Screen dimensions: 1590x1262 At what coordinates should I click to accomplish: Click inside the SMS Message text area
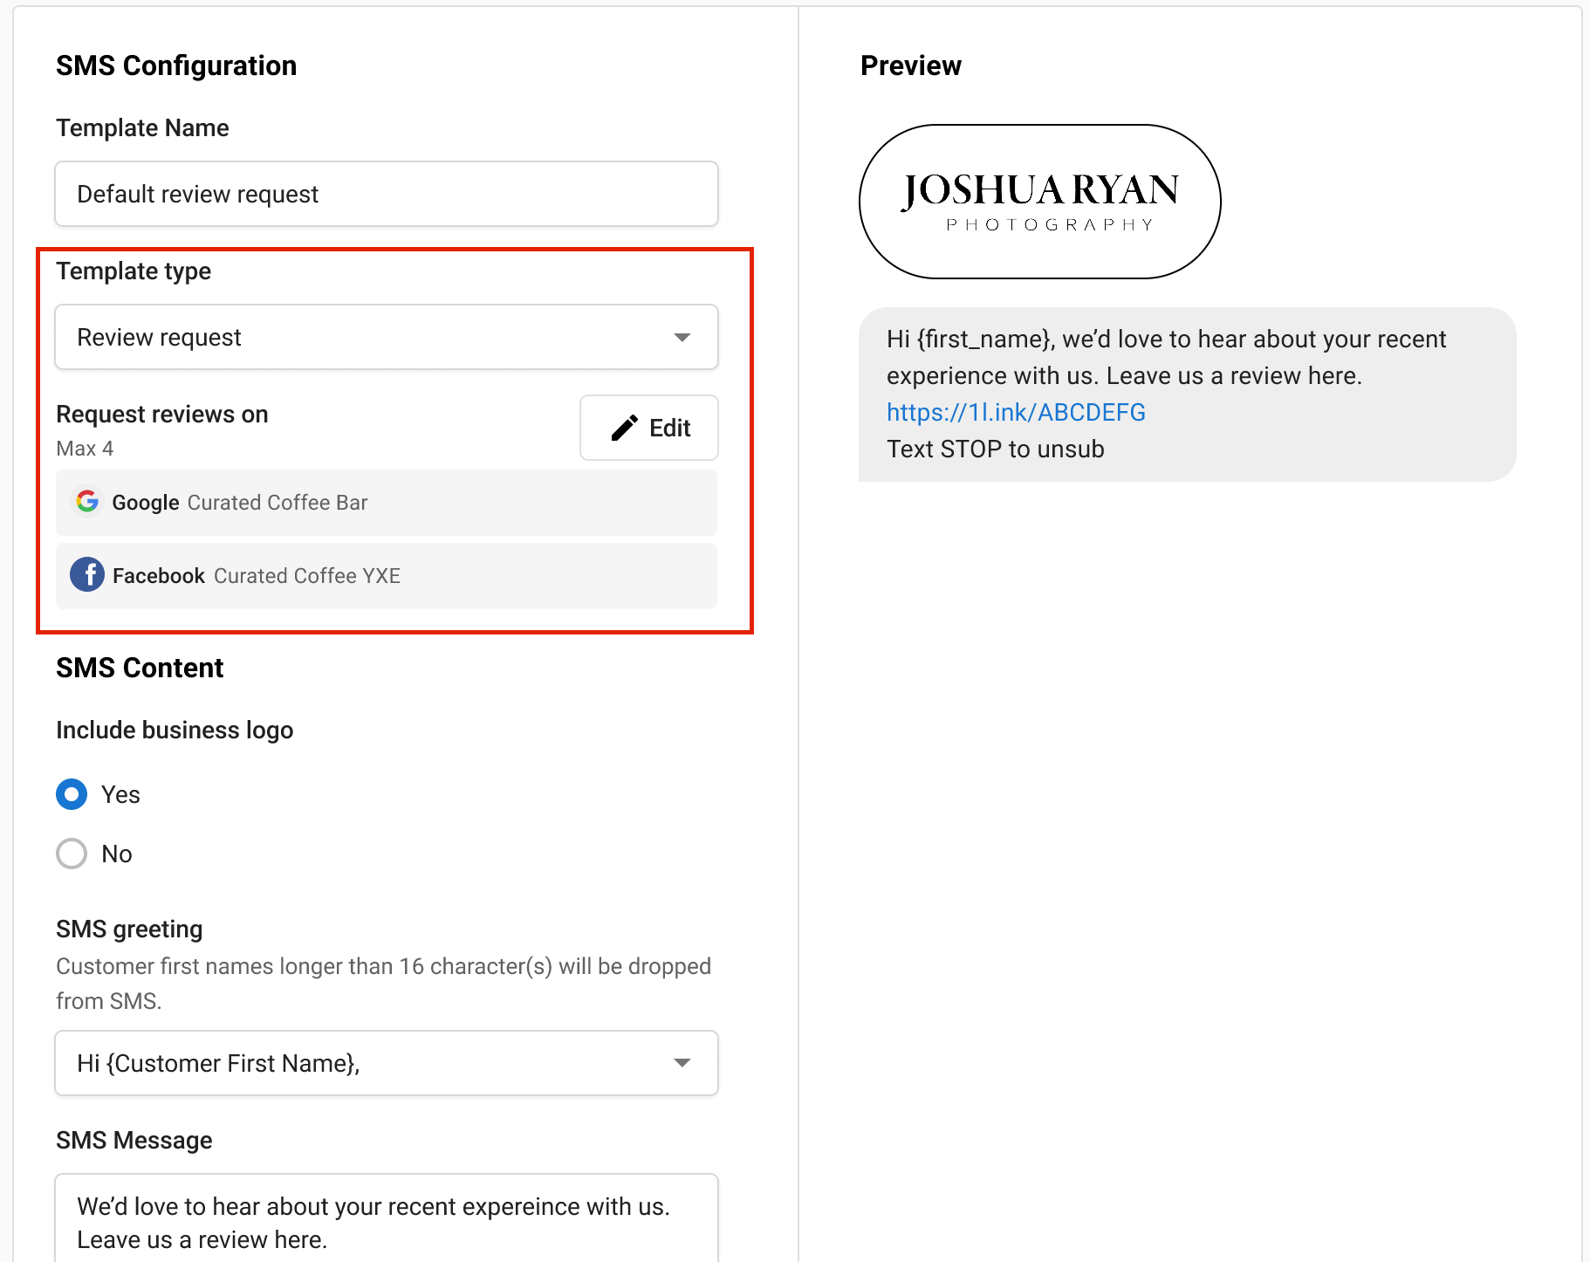tap(386, 1222)
